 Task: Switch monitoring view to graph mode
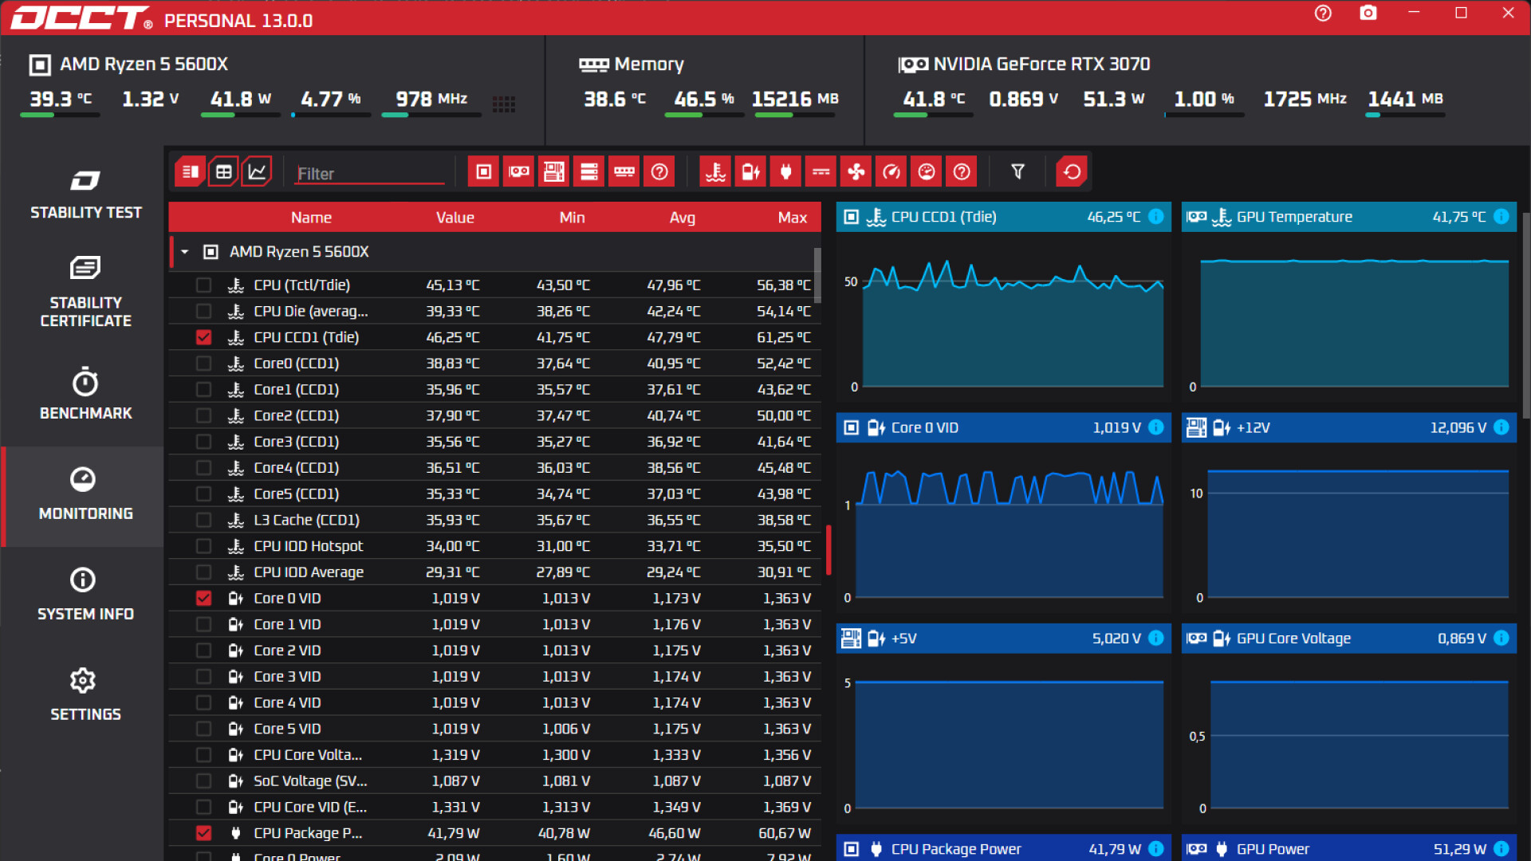point(257,171)
